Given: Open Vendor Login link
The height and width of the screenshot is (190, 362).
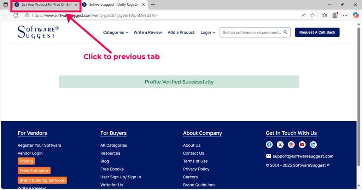Looking at the screenshot, I should pos(30,153).
